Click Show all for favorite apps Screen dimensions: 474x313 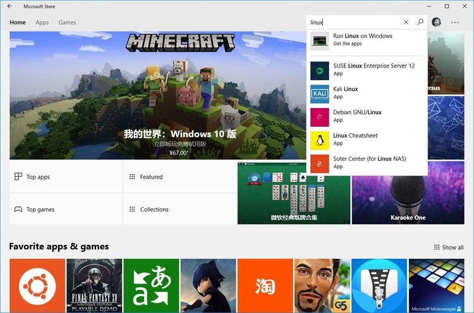[449, 247]
